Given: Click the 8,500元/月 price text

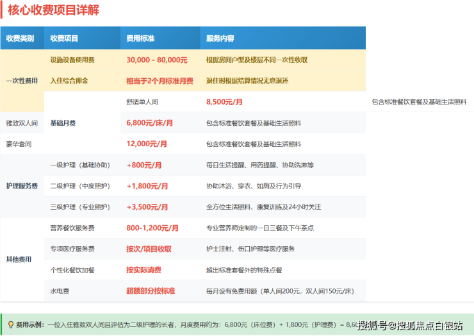Looking at the screenshot, I should [224, 102].
